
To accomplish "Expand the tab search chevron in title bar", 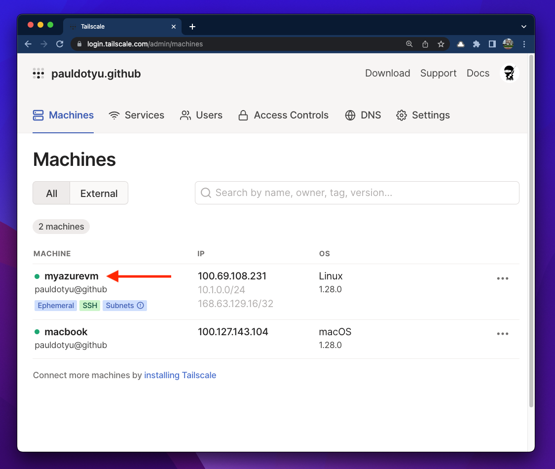I will click(524, 27).
